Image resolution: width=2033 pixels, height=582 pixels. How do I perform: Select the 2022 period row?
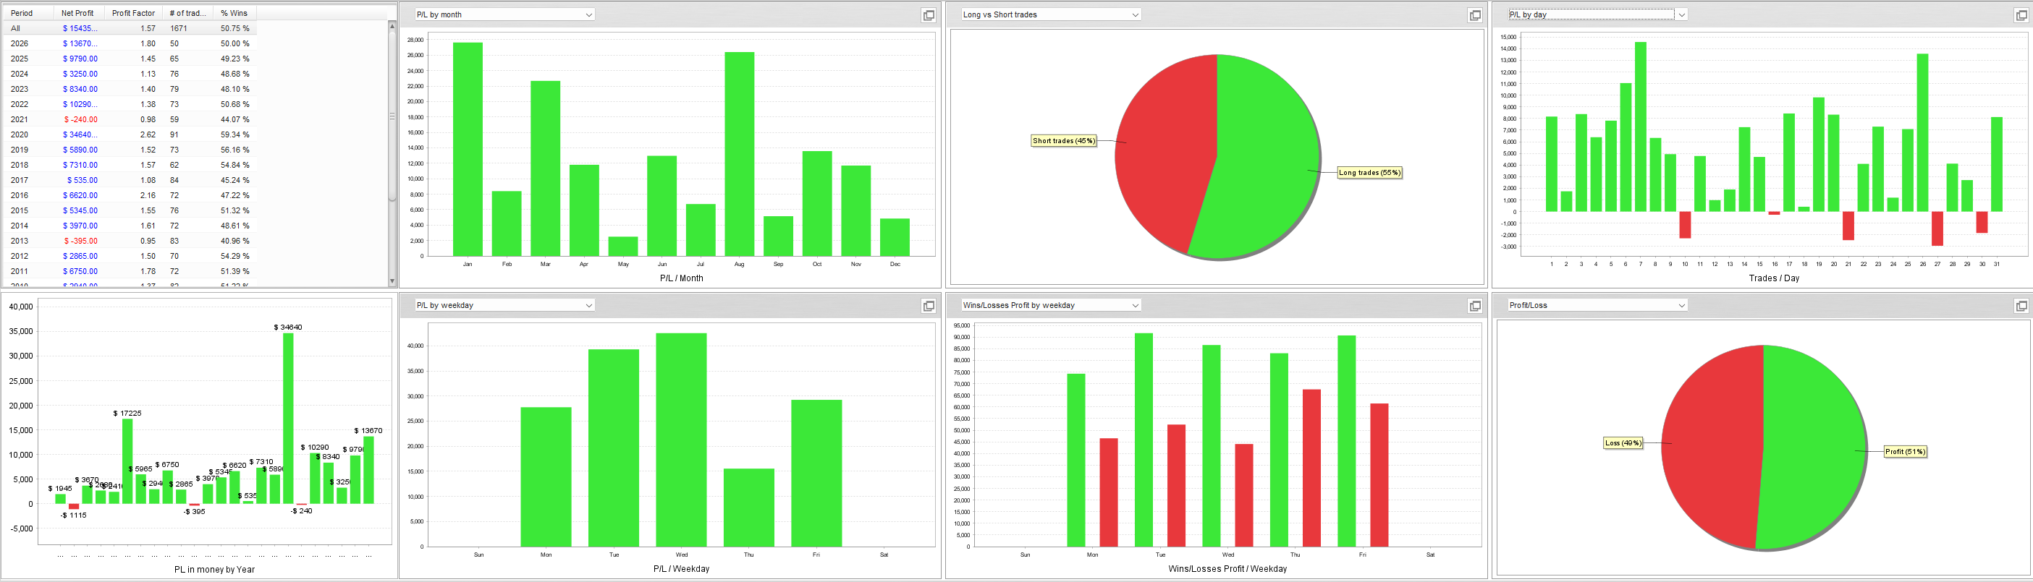click(130, 104)
